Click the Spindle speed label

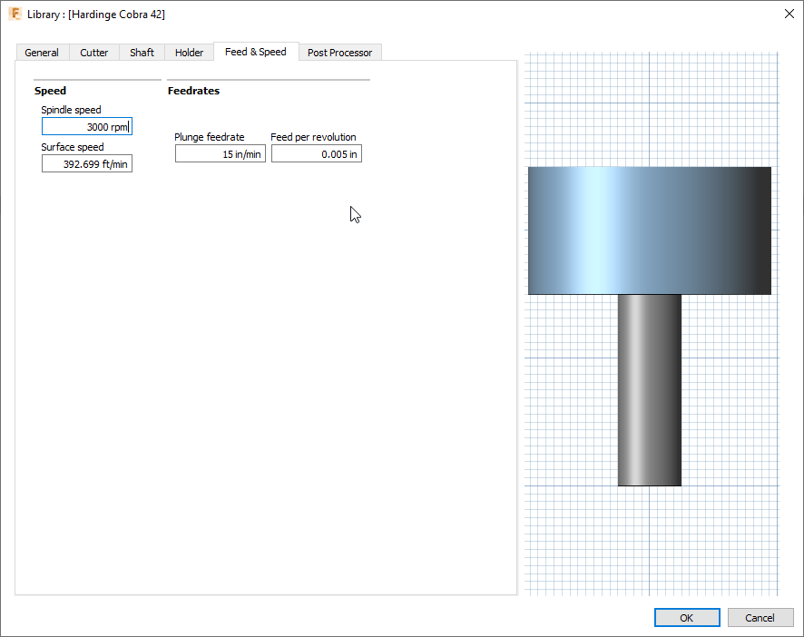[71, 110]
